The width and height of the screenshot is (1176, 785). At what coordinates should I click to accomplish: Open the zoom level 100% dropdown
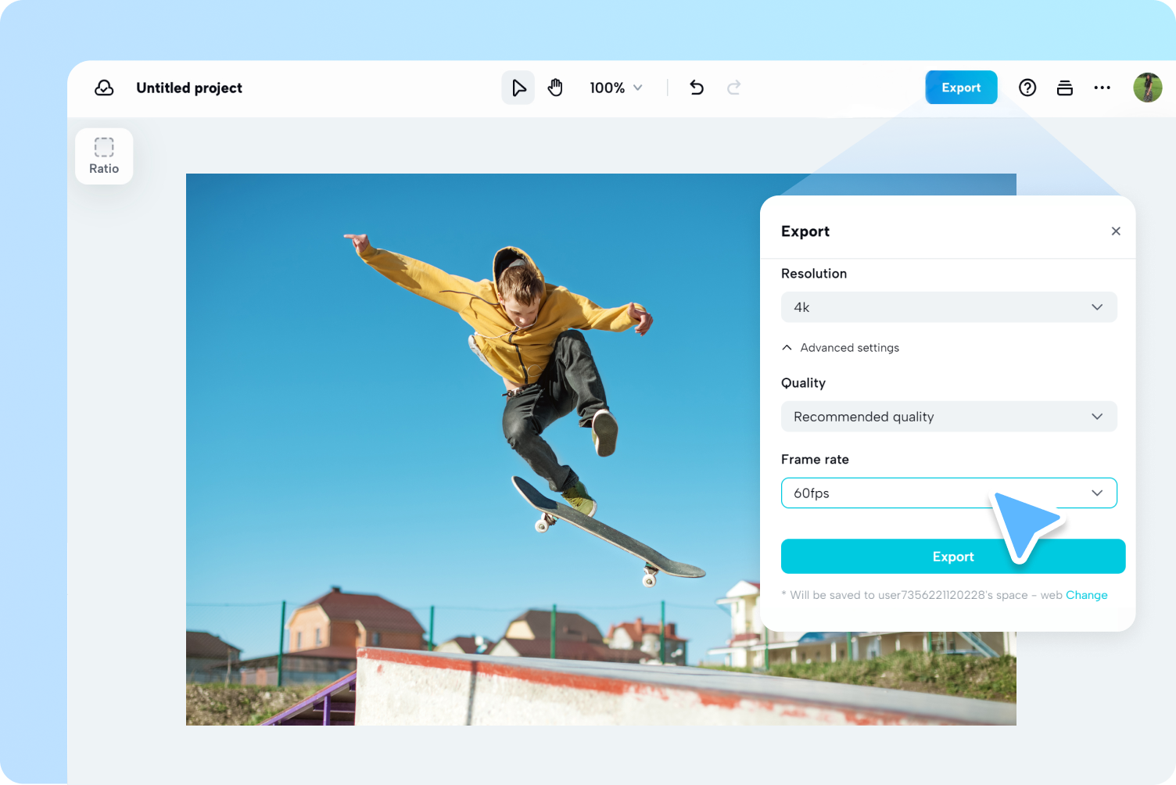point(616,88)
